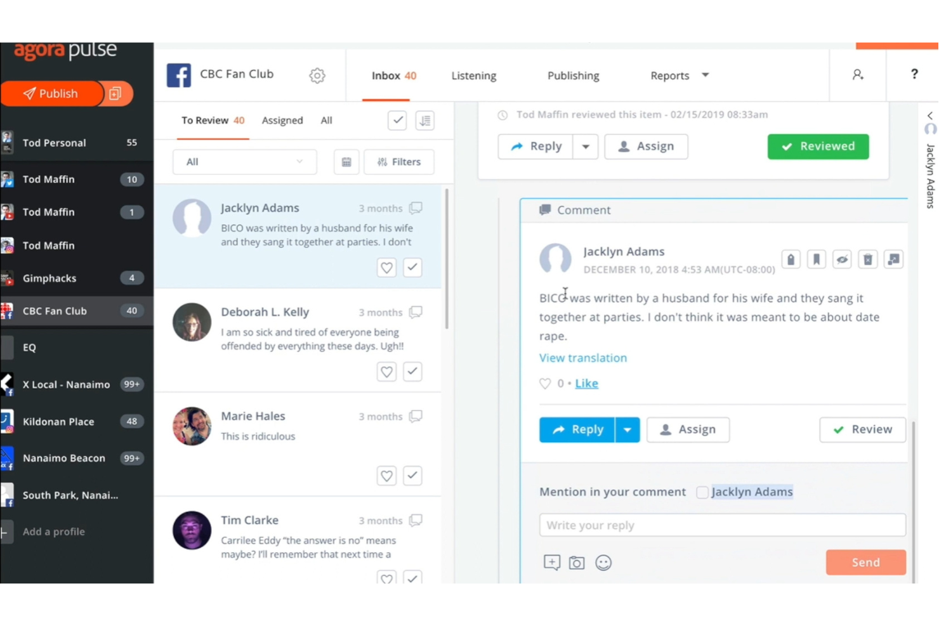The height and width of the screenshot is (626, 939).
Task: Delete Jacklyn Adams' comment
Action: (x=867, y=259)
